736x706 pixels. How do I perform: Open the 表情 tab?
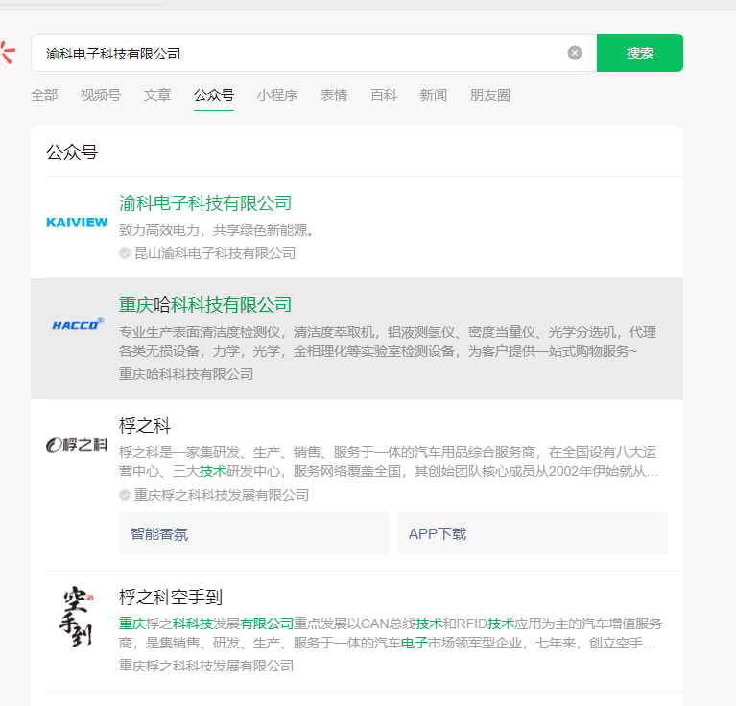click(x=334, y=95)
